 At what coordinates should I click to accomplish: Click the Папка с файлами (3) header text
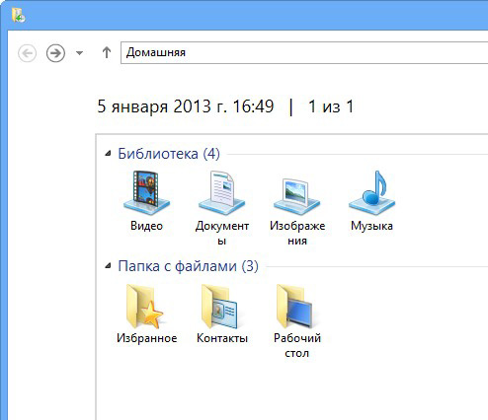(x=188, y=266)
